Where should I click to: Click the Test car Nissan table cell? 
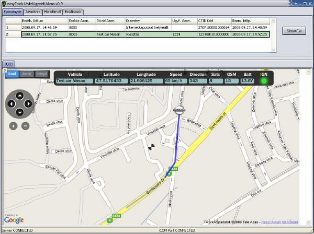(110, 34)
